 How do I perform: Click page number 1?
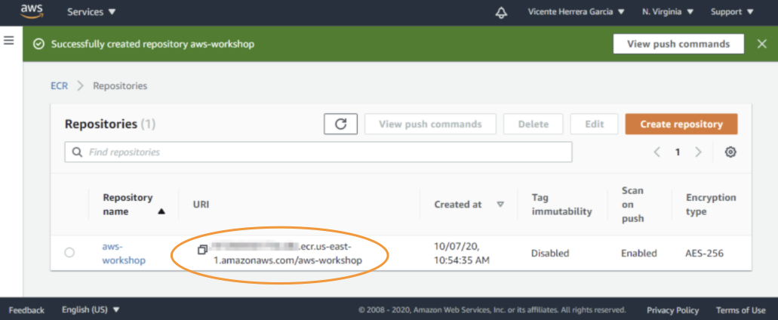tap(678, 152)
